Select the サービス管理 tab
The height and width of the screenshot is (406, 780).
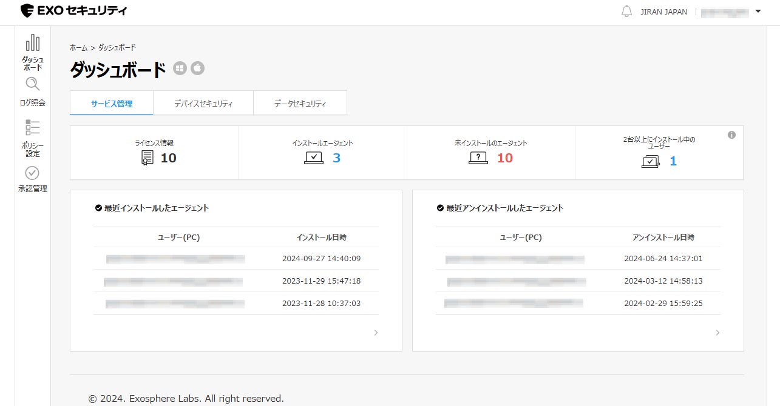tap(112, 104)
